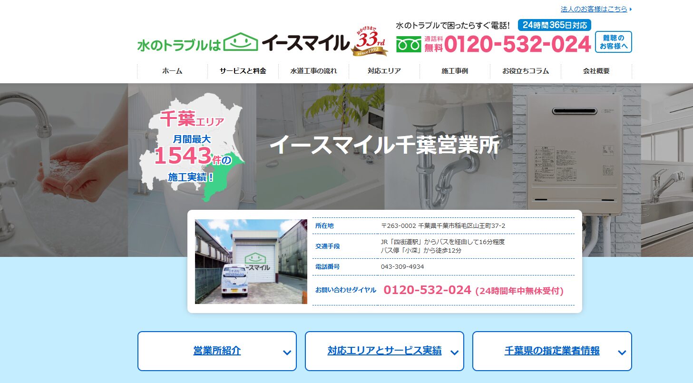Open the 難聴のお客様へ button
This screenshot has height=383, width=693.
(x=613, y=42)
